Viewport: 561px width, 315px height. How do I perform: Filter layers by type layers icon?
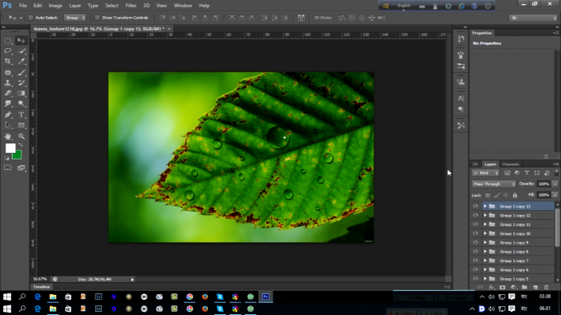pyautogui.click(x=527, y=173)
